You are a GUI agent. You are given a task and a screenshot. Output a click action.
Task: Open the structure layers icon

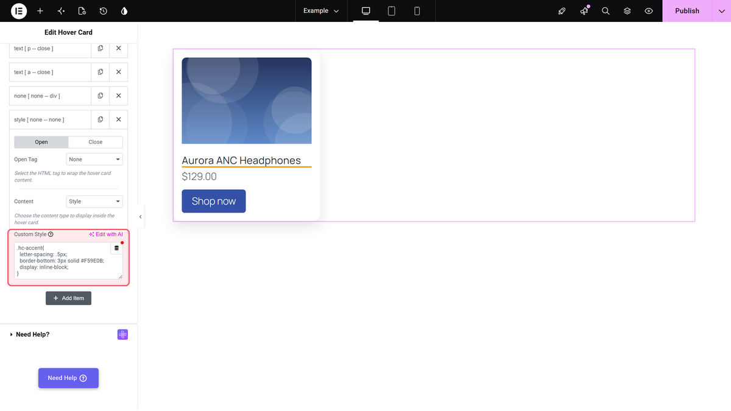click(627, 11)
